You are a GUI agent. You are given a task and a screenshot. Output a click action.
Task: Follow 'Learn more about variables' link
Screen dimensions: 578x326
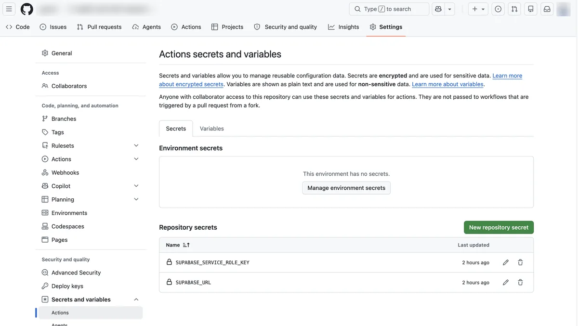(x=447, y=84)
